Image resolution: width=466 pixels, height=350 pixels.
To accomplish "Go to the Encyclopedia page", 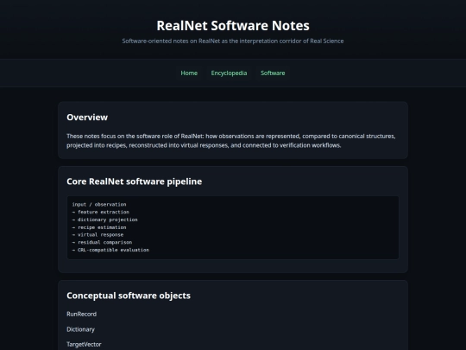I will tap(229, 73).
